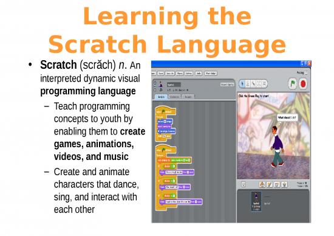Open variable dropdown in set-to block
The image size is (334, 236).
164,160
